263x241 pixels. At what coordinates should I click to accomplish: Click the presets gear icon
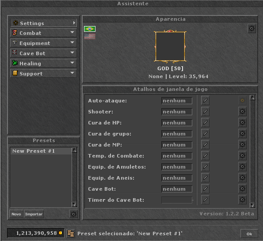pyautogui.click(x=73, y=214)
